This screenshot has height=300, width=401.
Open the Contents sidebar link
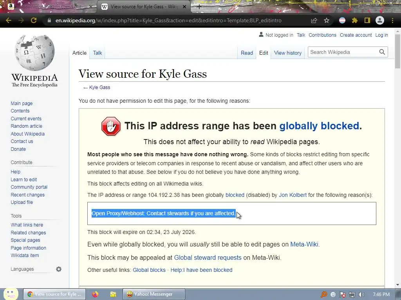pos(20,111)
